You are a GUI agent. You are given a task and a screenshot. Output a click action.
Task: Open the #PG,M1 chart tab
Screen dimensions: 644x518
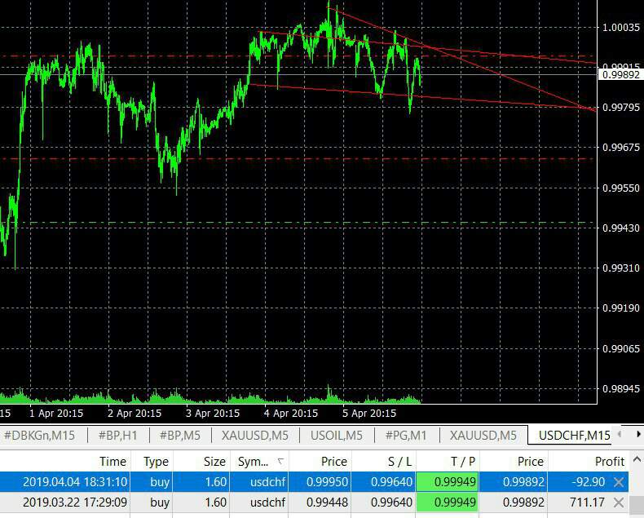pos(406,436)
